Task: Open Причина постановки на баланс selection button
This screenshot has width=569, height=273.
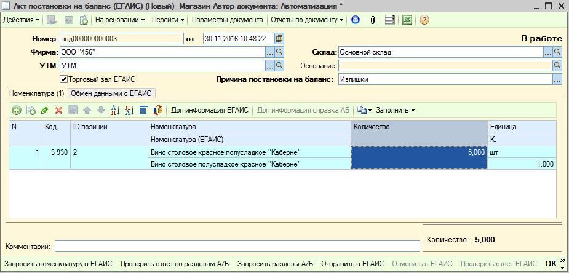Action: 557,79
